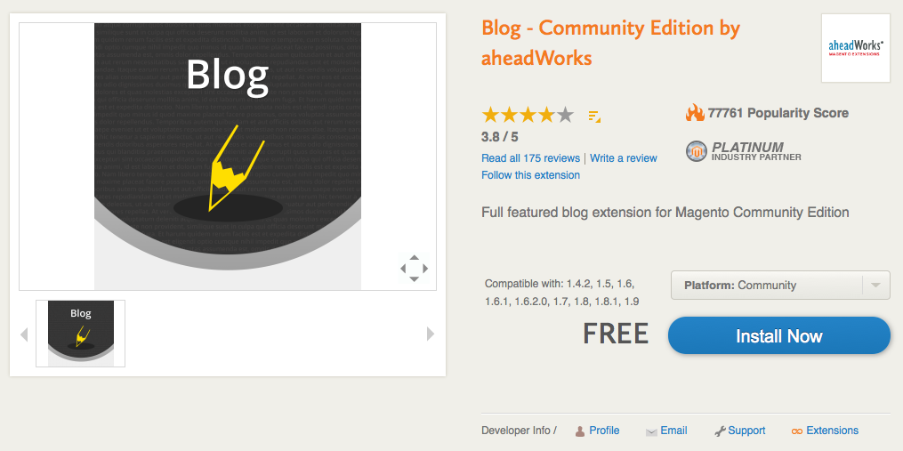The width and height of the screenshot is (903, 451).
Task: Click the image pan arrows icon
Action: tap(414, 268)
